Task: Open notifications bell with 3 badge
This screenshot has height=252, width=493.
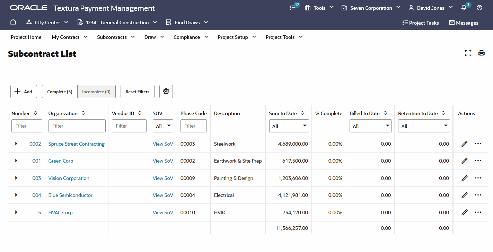Action: tap(465, 7)
